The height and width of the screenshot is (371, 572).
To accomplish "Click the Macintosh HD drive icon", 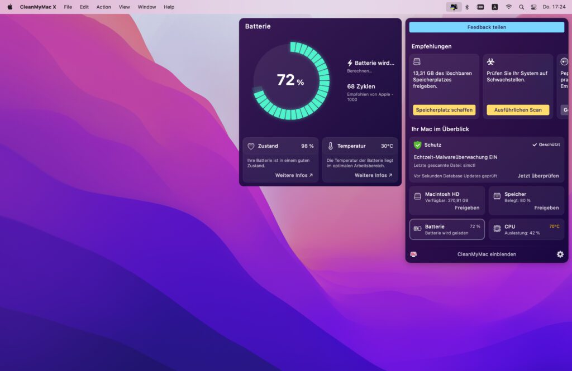I will [417, 196].
